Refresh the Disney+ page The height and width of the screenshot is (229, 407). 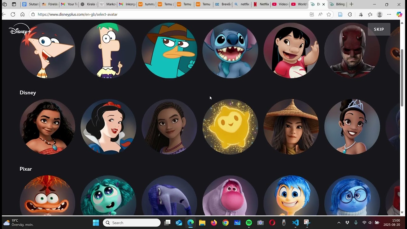click(13, 14)
